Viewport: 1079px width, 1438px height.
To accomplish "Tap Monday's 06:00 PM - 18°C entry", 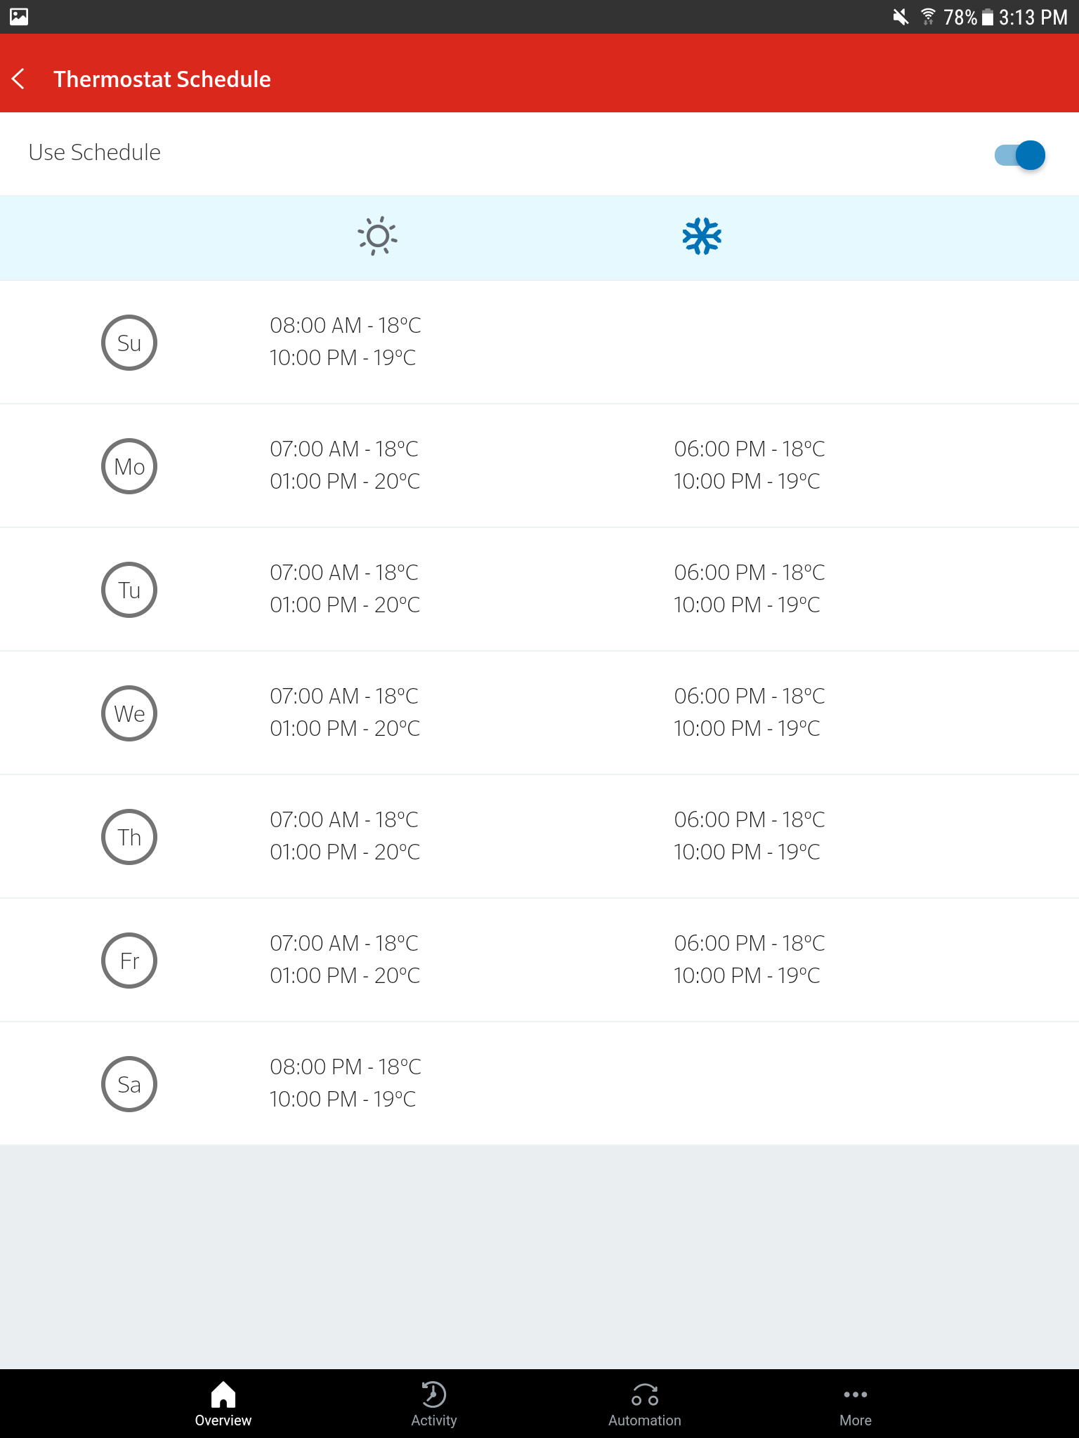I will point(750,449).
